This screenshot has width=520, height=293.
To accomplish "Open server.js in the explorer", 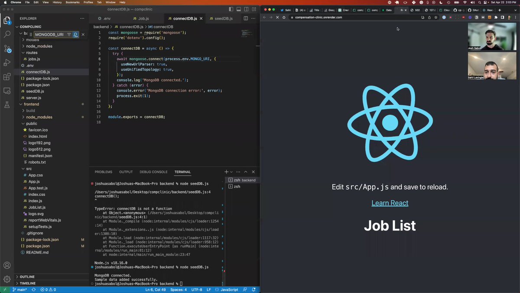I will pyautogui.click(x=51, y=98).
